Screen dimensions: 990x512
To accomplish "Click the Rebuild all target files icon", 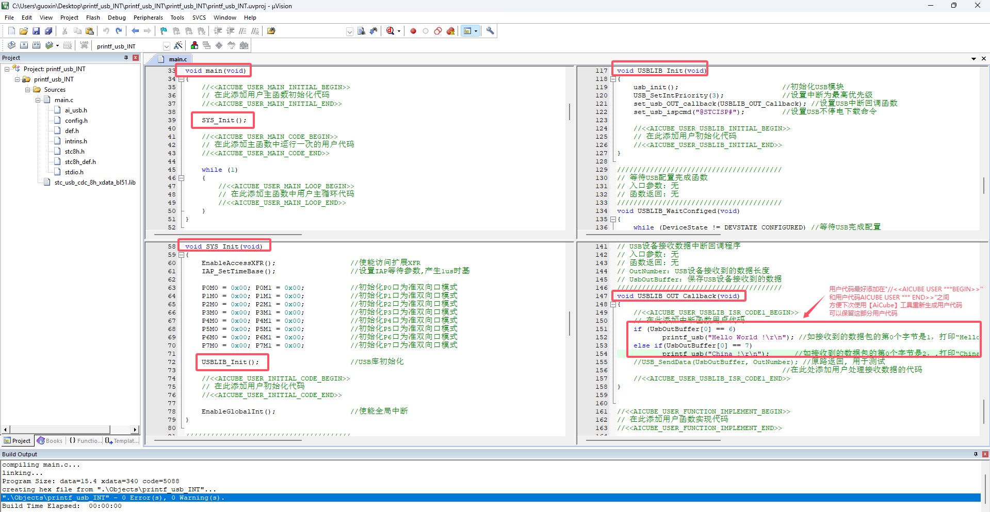I will tap(36, 45).
